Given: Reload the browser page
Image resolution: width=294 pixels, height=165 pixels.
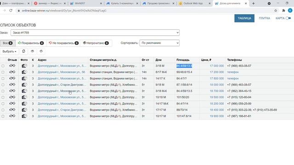Looking at the screenshot, I should 11,11.
